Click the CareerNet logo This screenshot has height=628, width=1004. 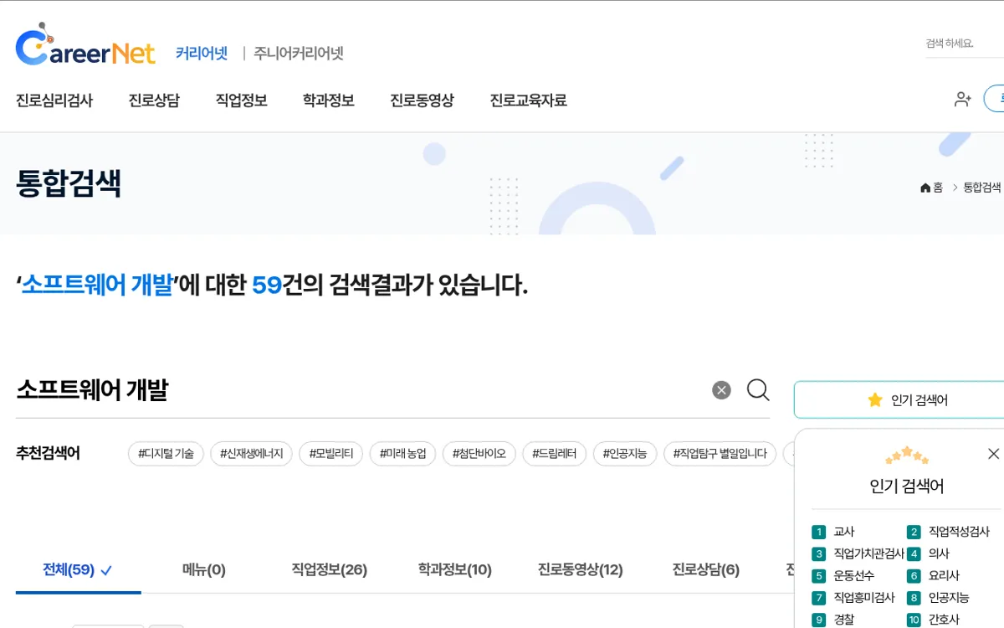pyautogui.click(x=85, y=46)
